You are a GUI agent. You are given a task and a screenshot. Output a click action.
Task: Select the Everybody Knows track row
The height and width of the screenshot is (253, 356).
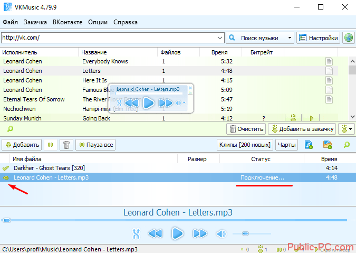[x=169, y=61]
